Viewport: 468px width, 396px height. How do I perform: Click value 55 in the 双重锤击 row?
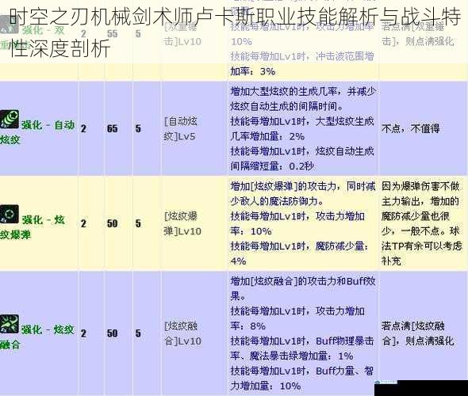[x=112, y=33]
